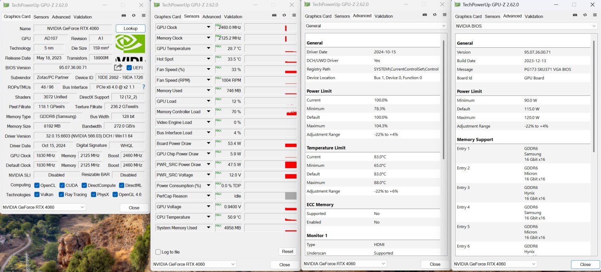601x272 pixels.
Task: Toggle the Ray Tracing checkbox
Action: (61, 195)
